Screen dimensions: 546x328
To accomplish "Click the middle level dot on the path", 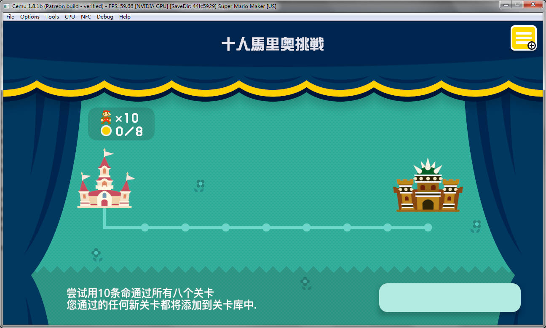I will pos(266,227).
